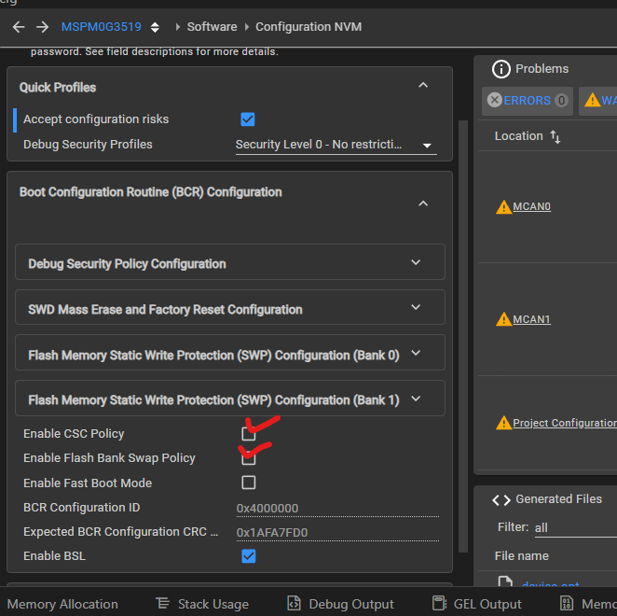Collapse the Quick Profiles section
The height and width of the screenshot is (616, 617).
click(x=423, y=86)
